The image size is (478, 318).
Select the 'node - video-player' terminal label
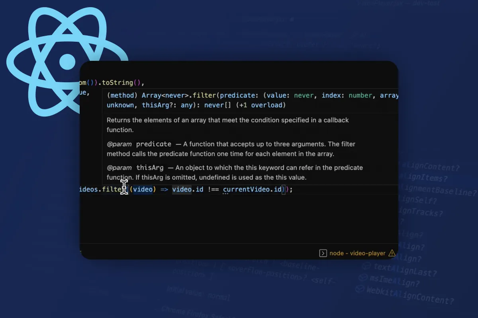click(357, 253)
